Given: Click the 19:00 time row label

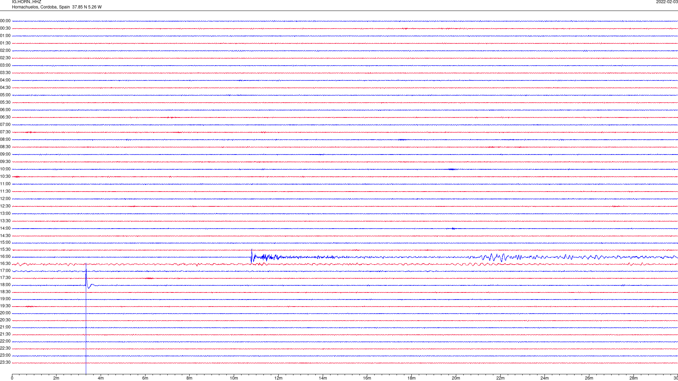Looking at the screenshot, I should pyautogui.click(x=5, y=299).
